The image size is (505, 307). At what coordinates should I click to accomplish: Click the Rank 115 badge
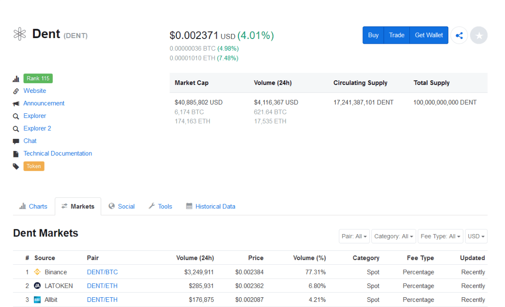tap(38, 78)
